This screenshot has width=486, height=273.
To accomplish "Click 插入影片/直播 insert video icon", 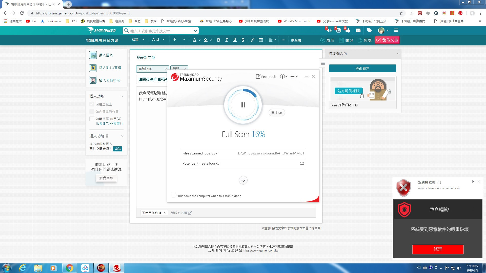I will pos(93,67).
